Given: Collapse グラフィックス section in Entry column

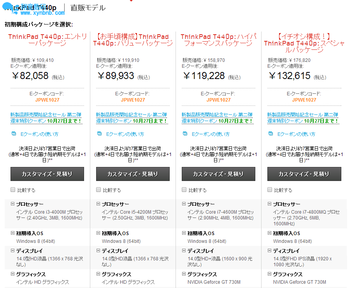Looking at the screenshot, I should (x=12, y=274).
